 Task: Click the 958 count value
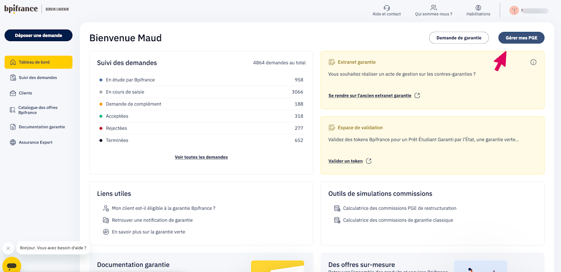point(299,80)
